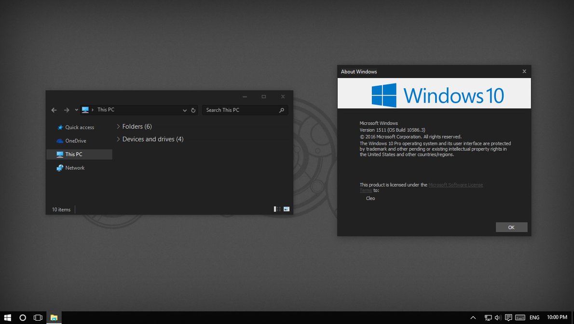Open Cortana search circle

(23, 318)
